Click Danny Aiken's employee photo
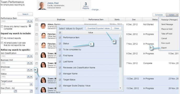 point(43,26)
